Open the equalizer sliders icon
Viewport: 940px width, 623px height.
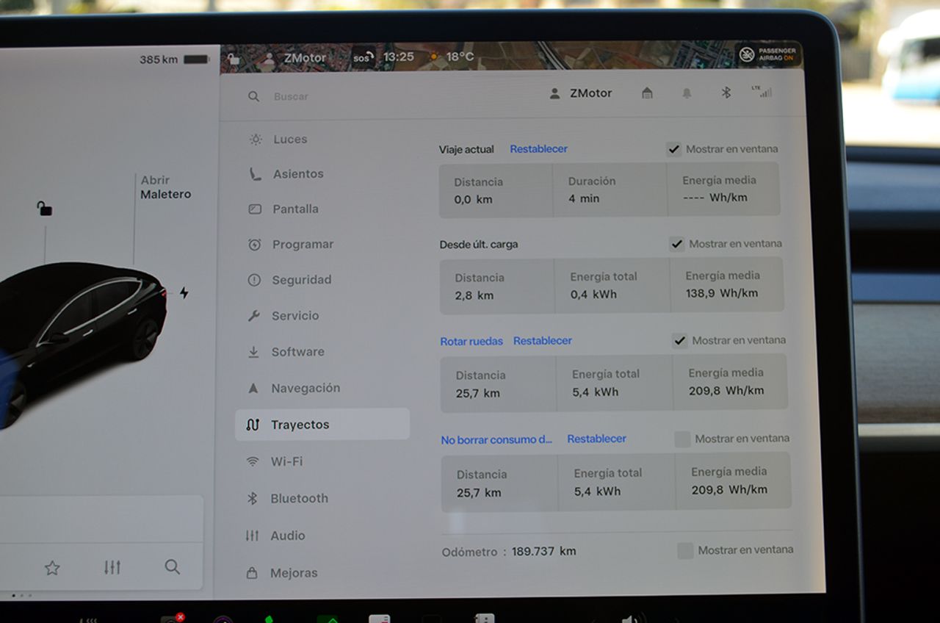112,567
